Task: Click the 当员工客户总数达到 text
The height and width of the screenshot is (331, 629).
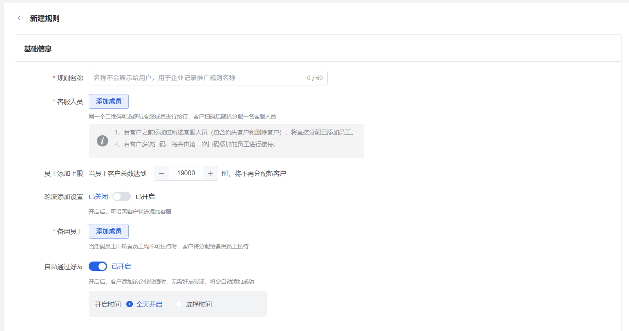Action: coord(118,173)
